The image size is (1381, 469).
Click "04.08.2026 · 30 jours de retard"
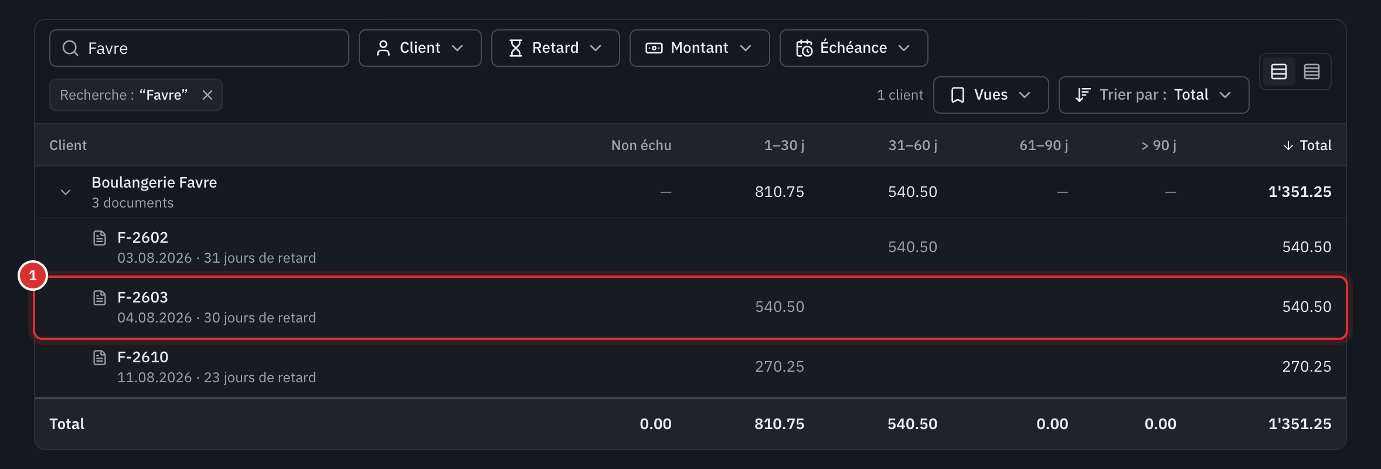tap(216, 318)
